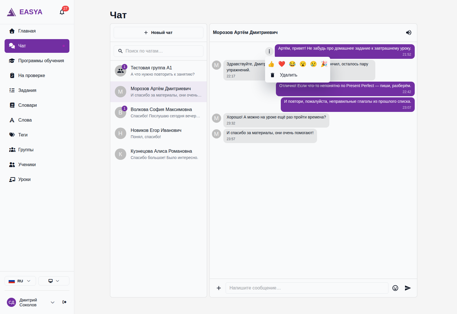457x314 pixels.
Task: React with the red heart emoji
Action: click(282, 64)
